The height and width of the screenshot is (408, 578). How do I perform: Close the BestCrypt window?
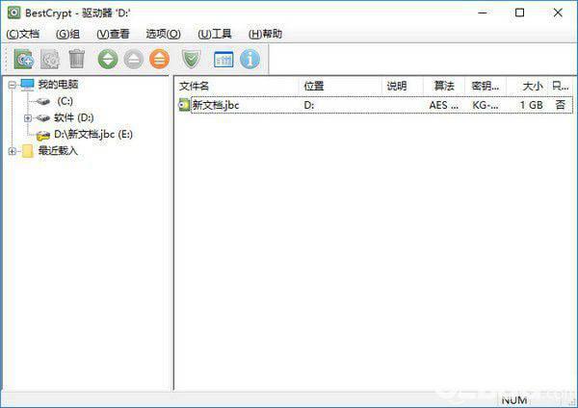pos(558,13)
